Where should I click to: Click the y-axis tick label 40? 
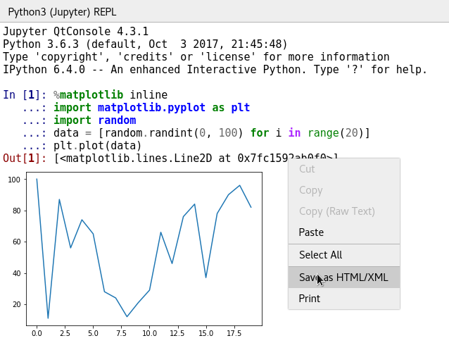pos(17,273)
